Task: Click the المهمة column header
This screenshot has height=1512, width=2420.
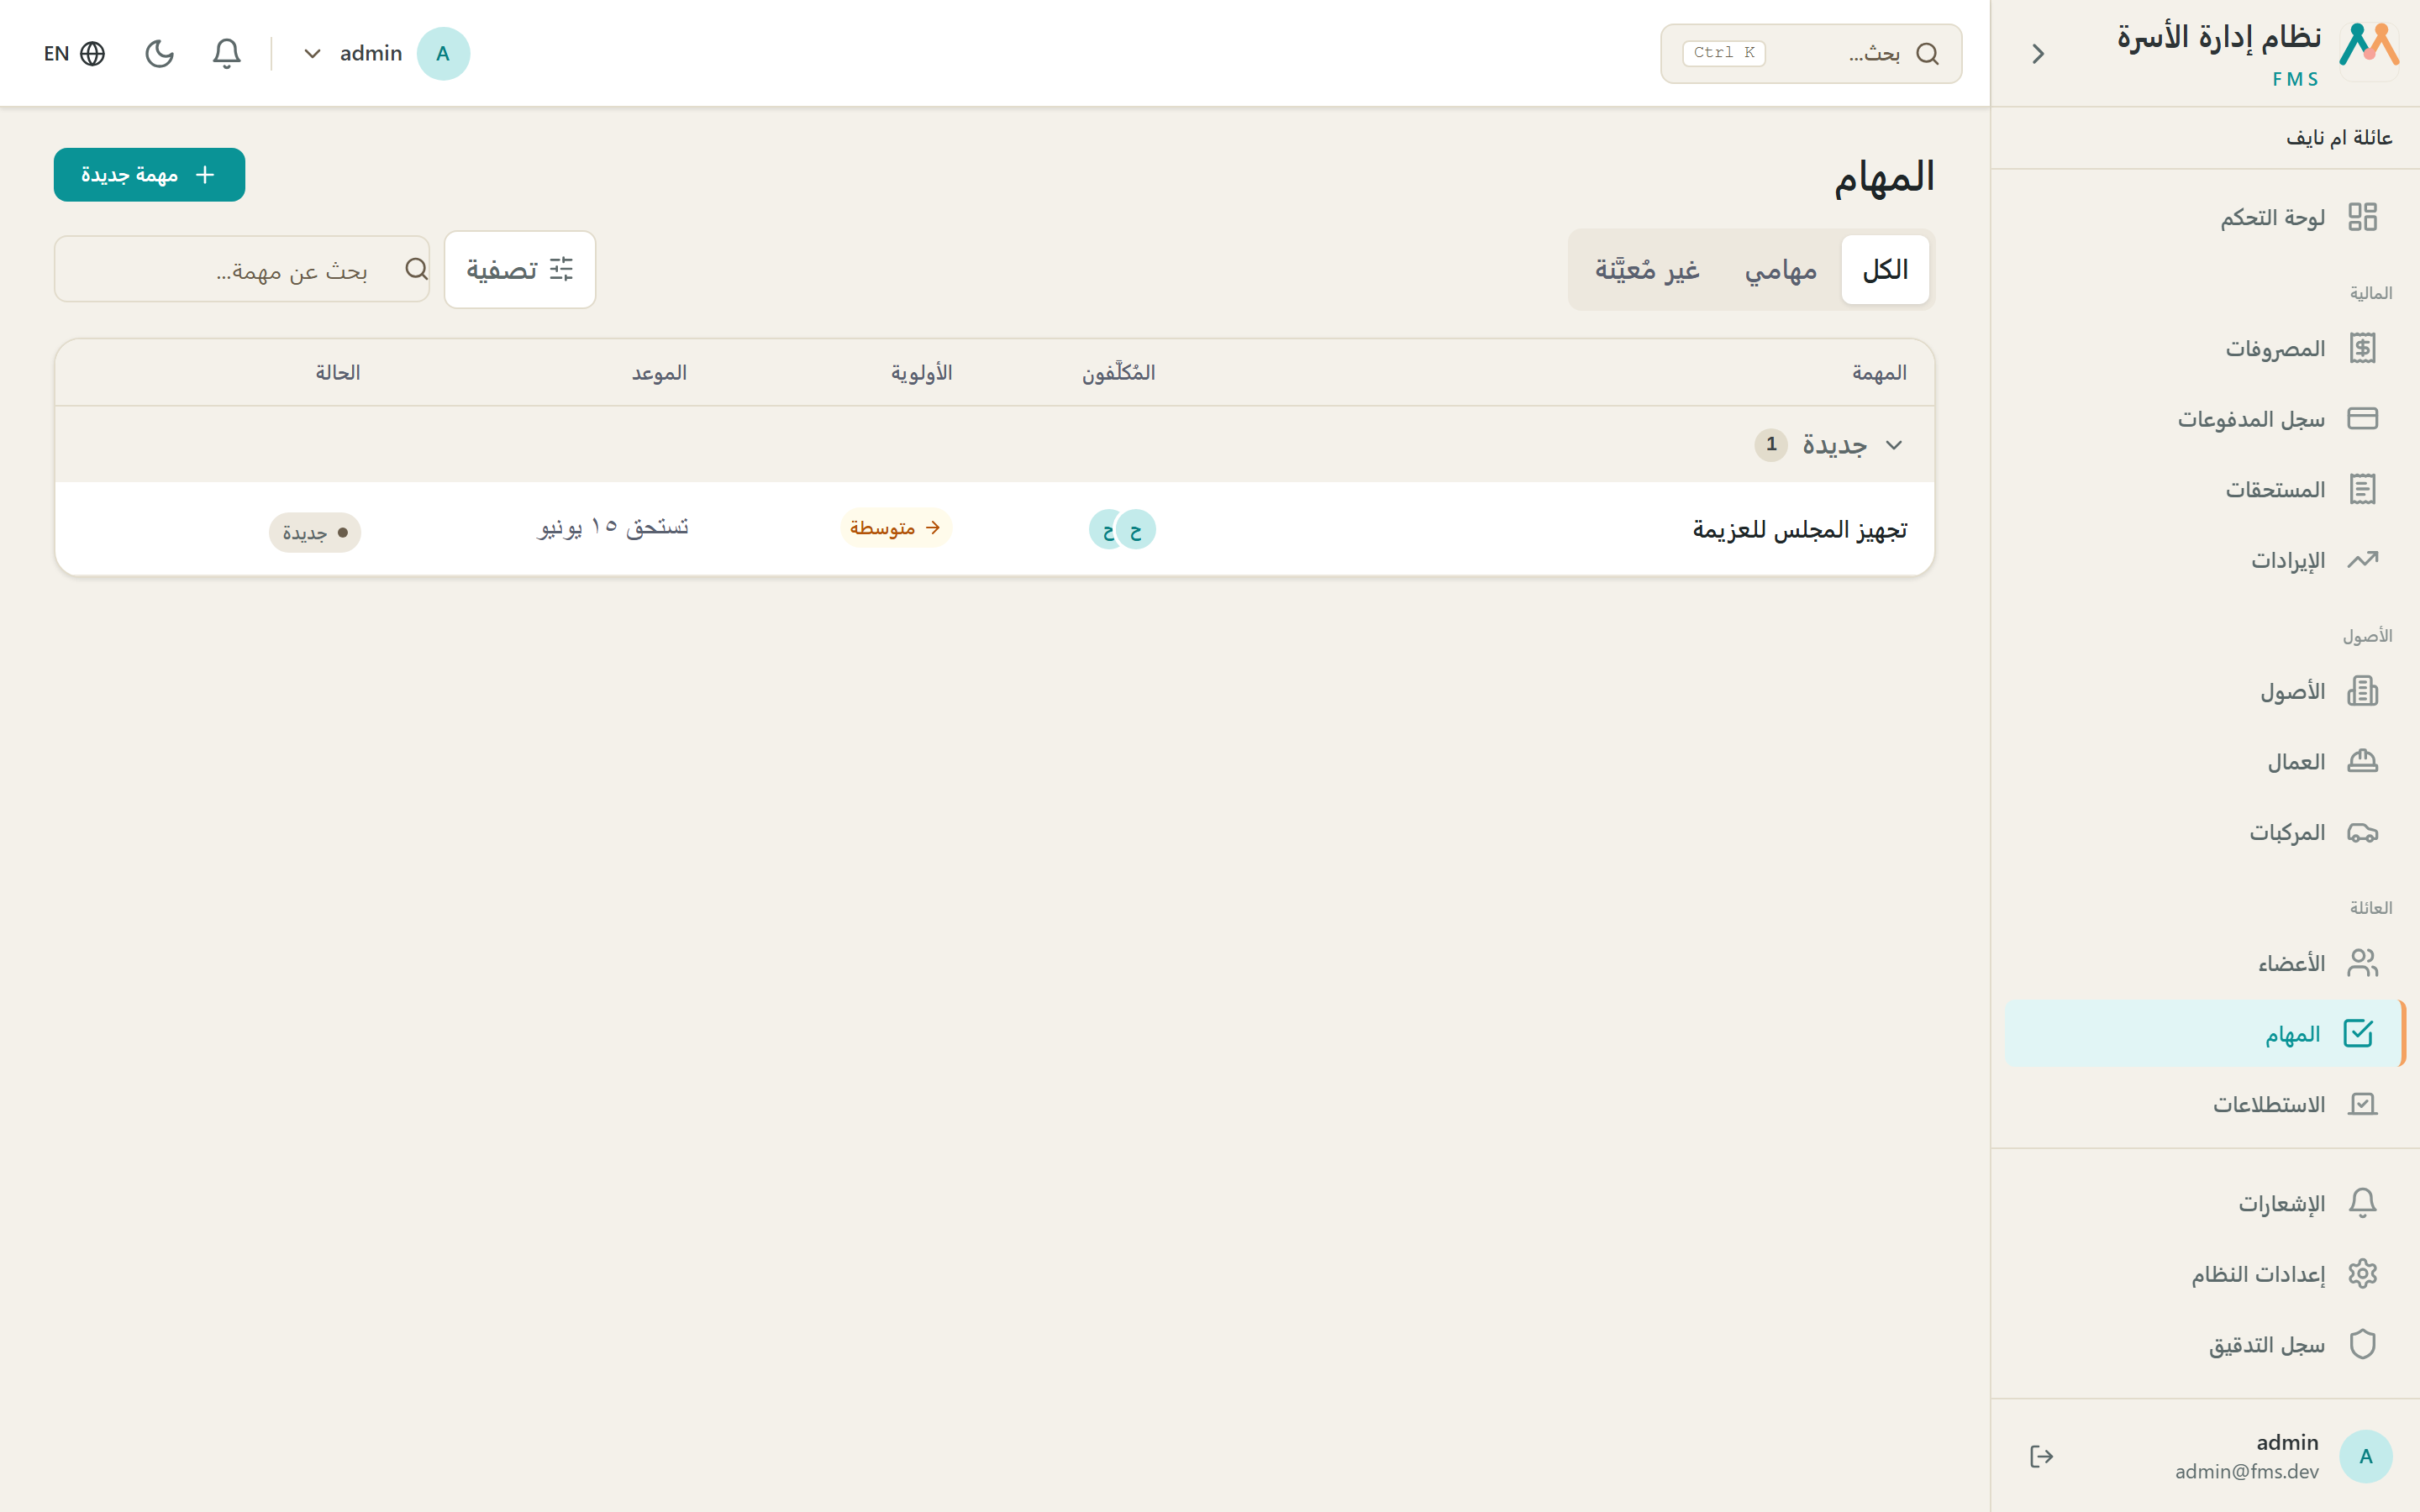Action: tap(1879, 373)
